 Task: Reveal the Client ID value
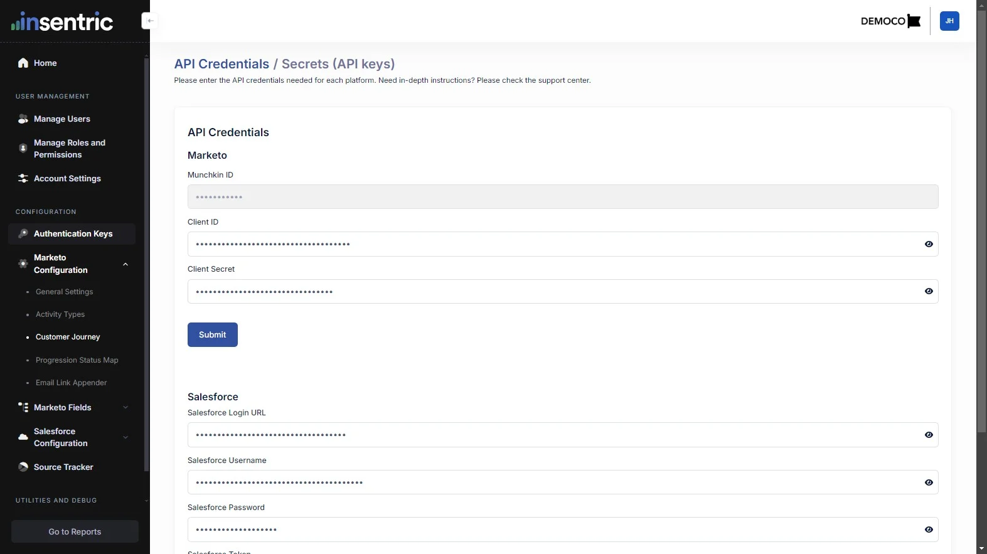click(x=929, y=244)
